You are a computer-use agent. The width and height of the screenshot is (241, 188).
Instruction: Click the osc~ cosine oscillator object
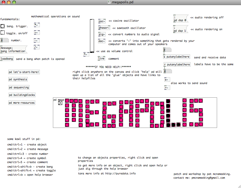(x=102, y=21)
